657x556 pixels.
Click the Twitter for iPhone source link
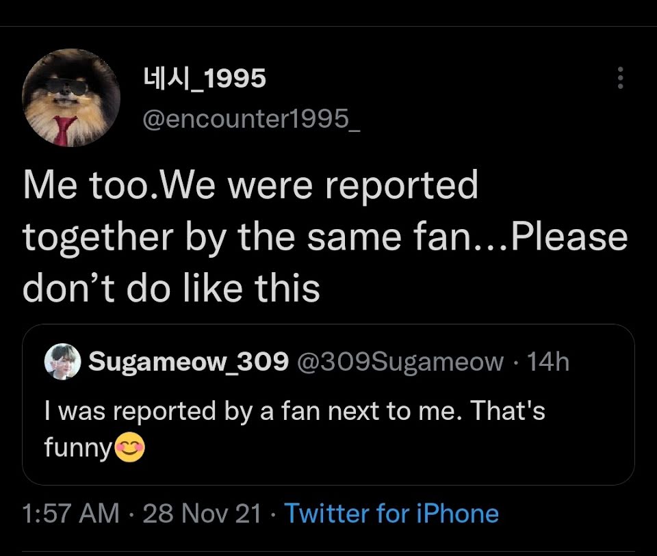click(391, 513)
